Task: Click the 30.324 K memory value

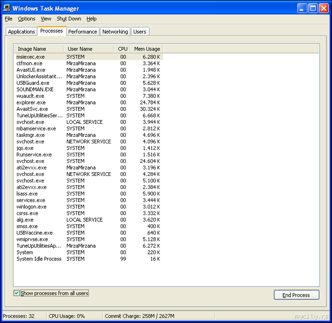Action: pyautogui.click(x=150, y=109)
